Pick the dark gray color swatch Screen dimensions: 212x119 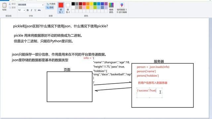[x=77, y=4]
